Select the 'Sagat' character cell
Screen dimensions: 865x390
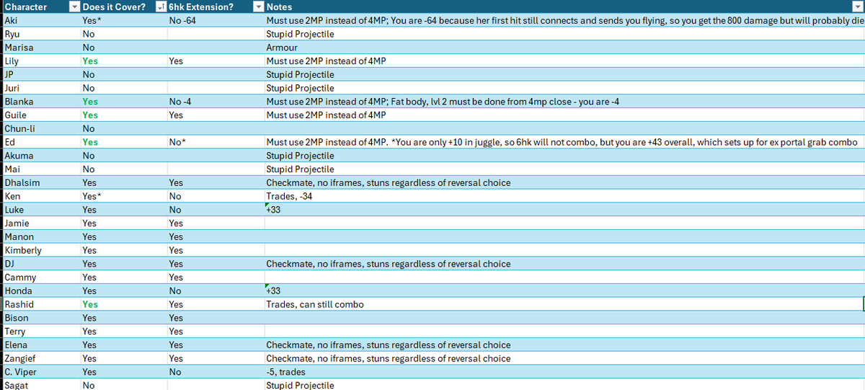click(40, 385)
